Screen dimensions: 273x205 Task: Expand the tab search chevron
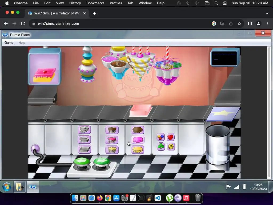pyautogui.click(x=267, y=13)
